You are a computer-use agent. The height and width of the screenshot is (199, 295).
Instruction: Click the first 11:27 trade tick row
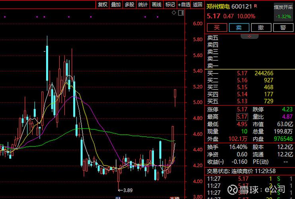(250, 179)
